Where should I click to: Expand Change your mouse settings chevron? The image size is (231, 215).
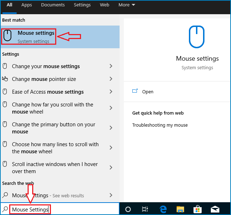click(x=111, y=66)
